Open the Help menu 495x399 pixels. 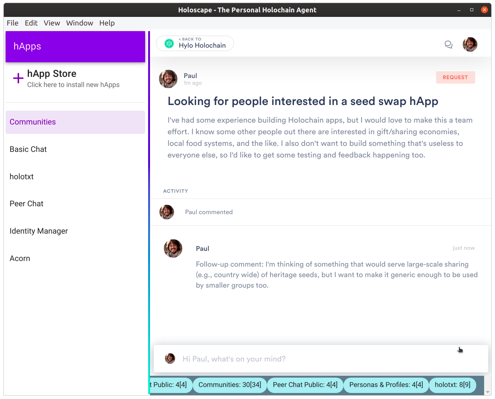107,23
